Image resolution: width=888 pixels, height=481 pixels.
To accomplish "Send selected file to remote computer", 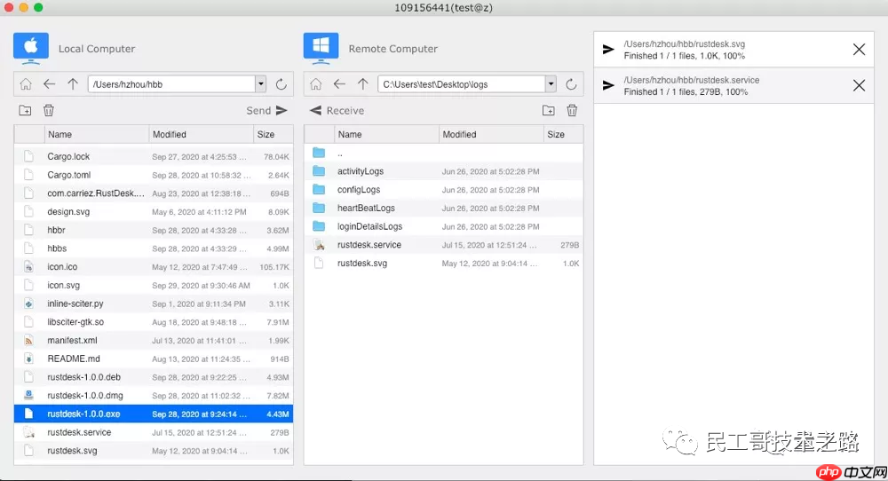I will click(x=267, y=111).
